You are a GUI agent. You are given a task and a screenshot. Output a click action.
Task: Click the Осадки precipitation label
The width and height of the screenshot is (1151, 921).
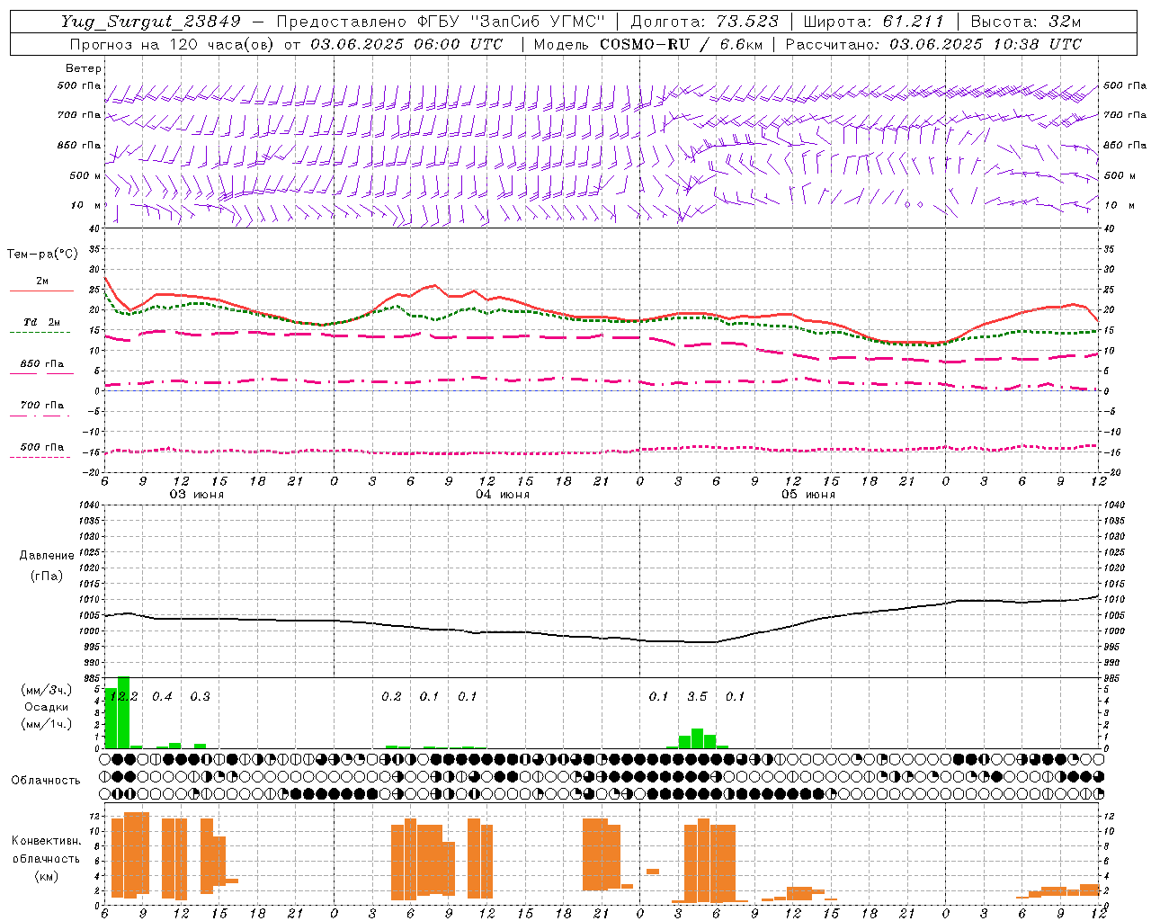click(x=47, y=707)
